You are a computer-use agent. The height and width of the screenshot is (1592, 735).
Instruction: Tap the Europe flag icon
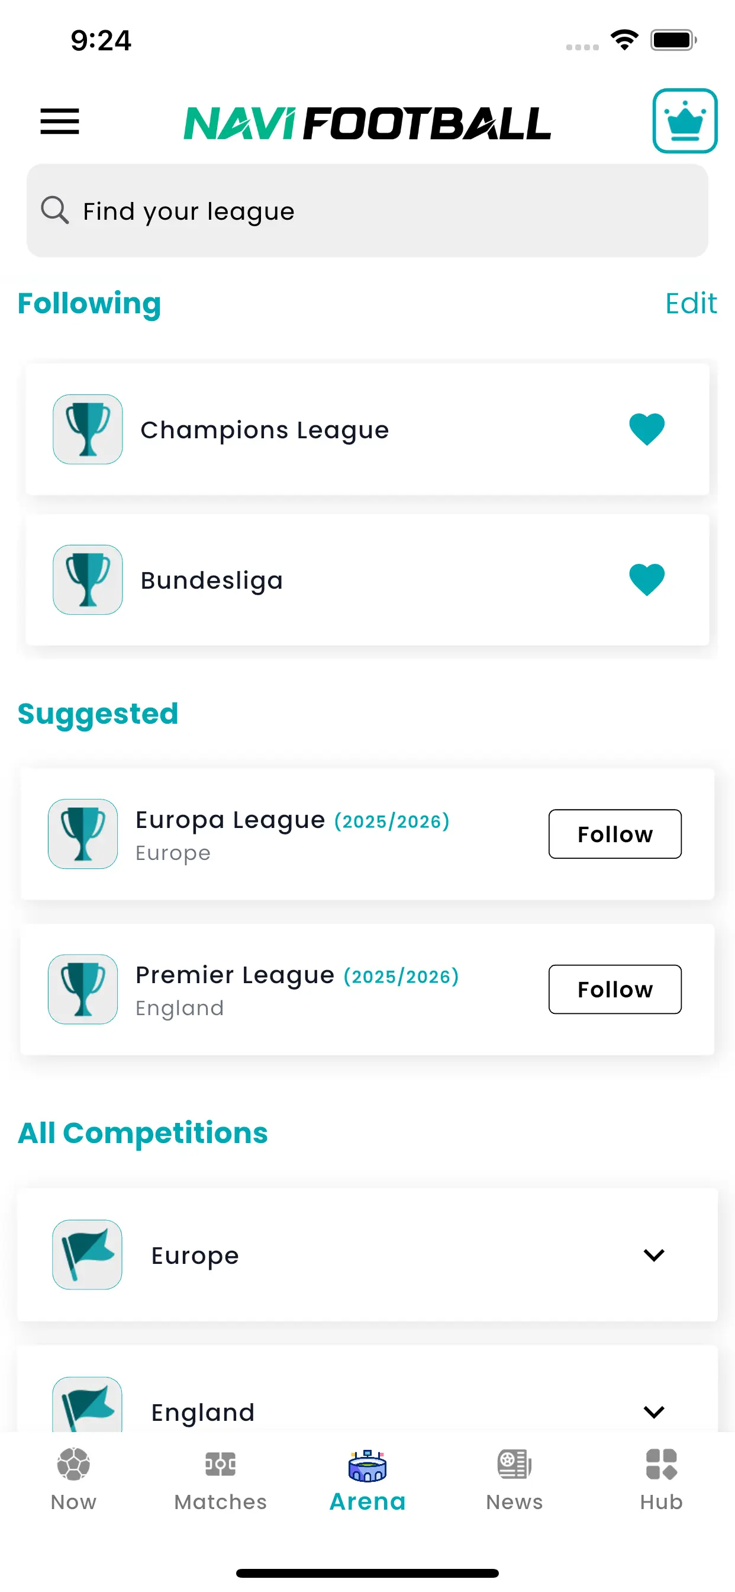click(x=87, y=1254)
